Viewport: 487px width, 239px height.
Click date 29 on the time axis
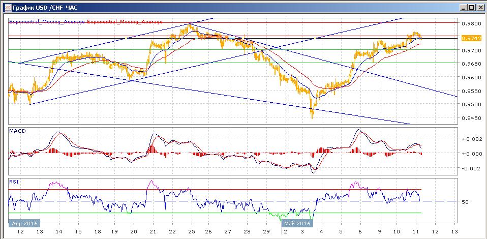pos(266,232)
